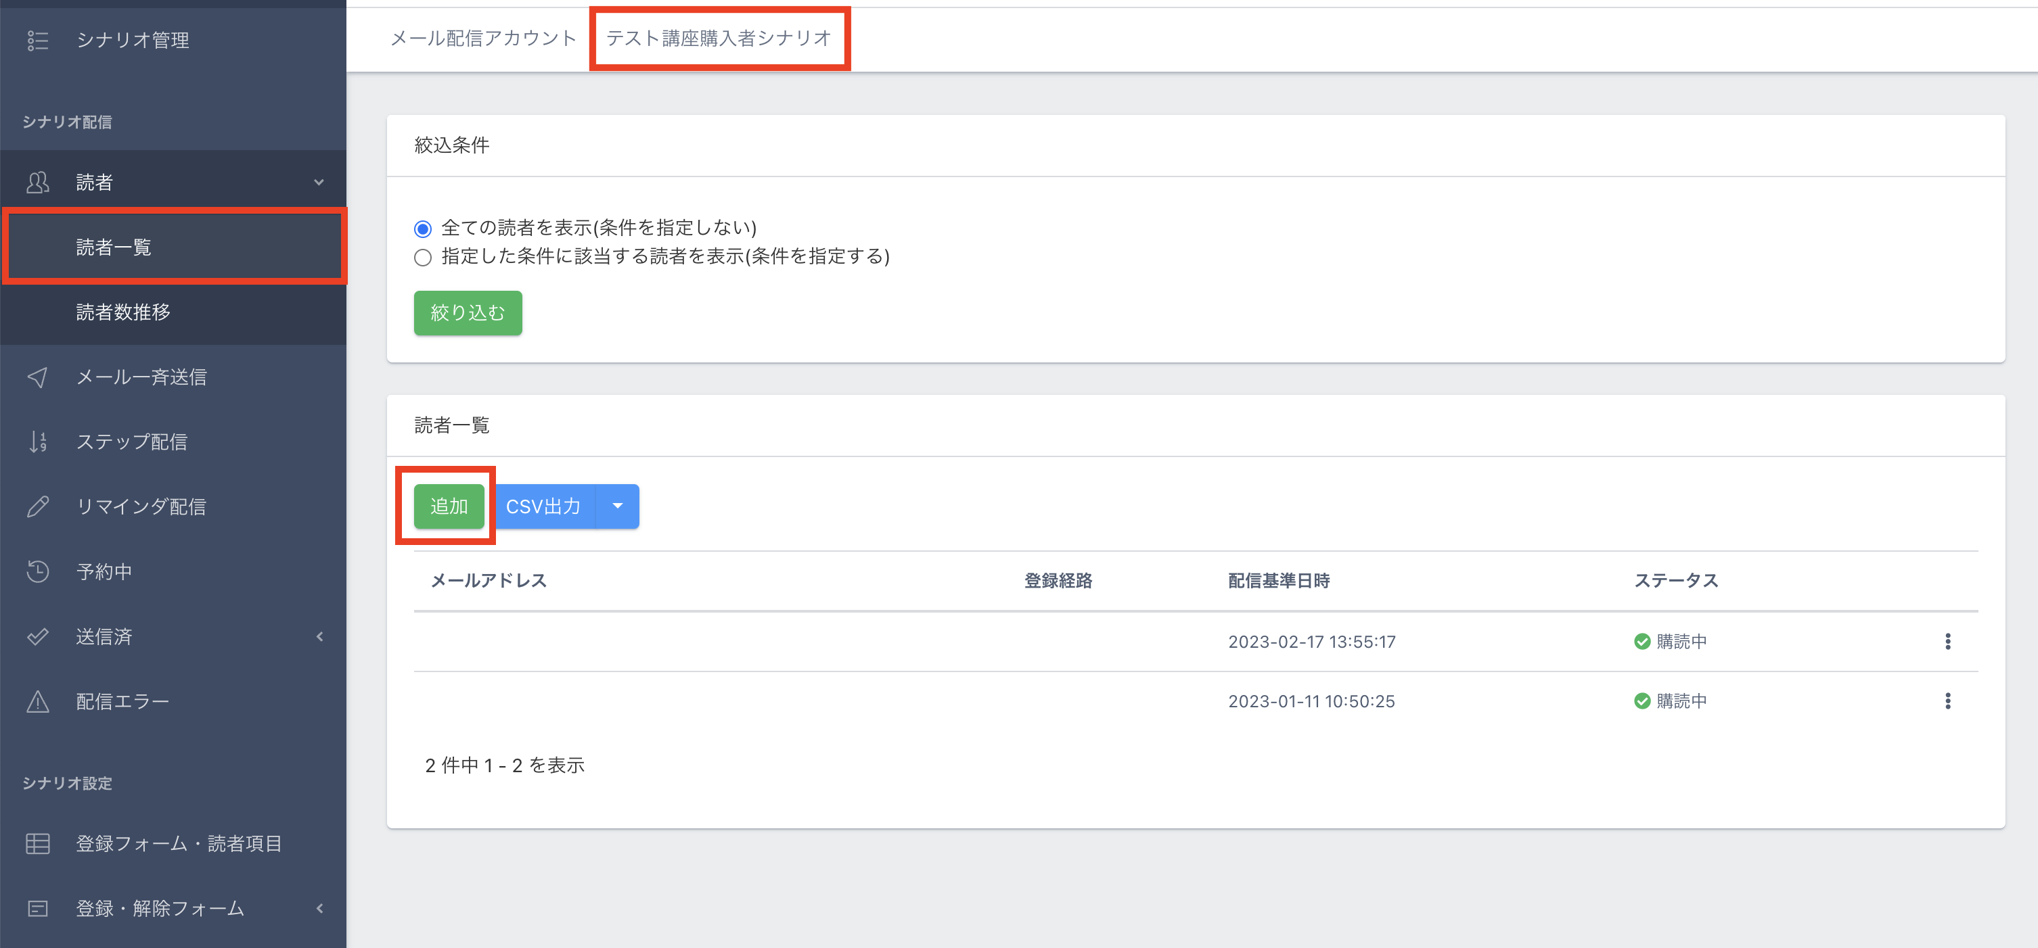This screenshot has height=948, width=2038.
Task: Select 全ての読者を表示 radio option
Action: (422, 229)
